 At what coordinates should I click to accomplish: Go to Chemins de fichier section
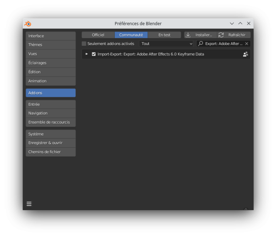(x=51, y=152)
